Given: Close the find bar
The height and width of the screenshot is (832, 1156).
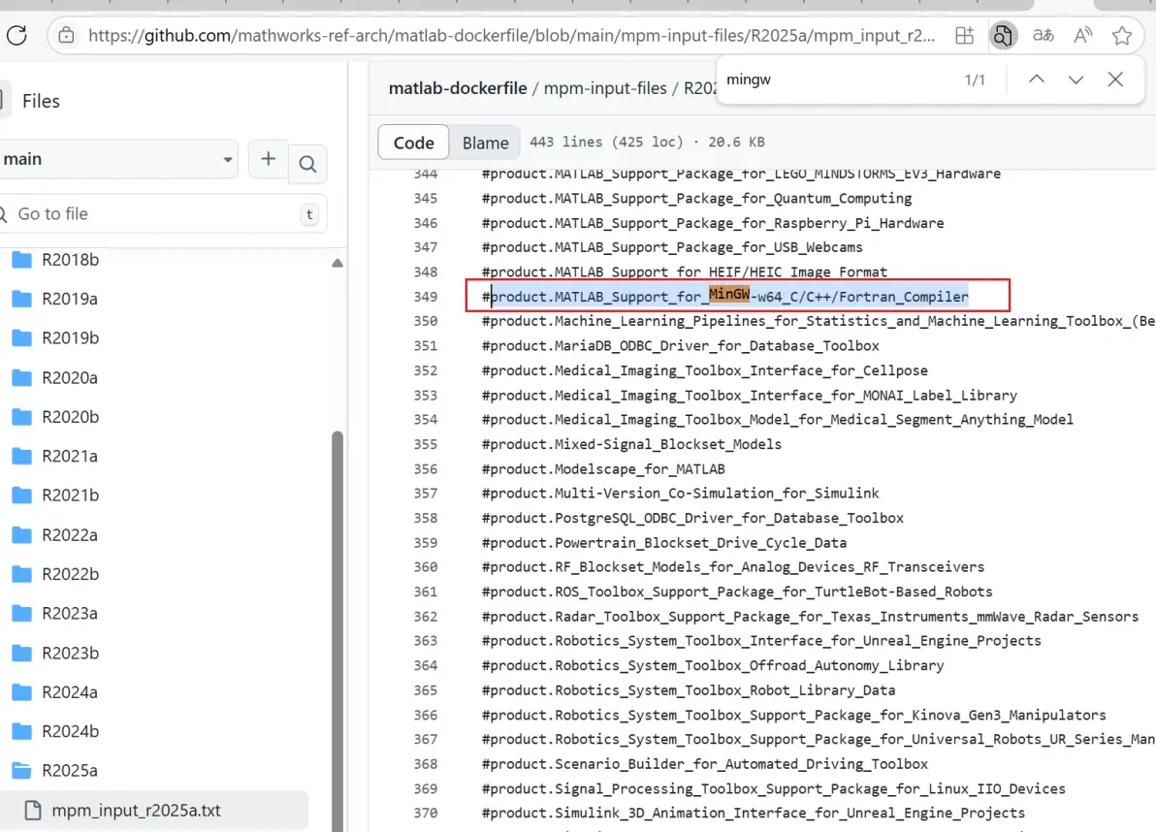Looking at the screenshot, I should pos(1115,79).
